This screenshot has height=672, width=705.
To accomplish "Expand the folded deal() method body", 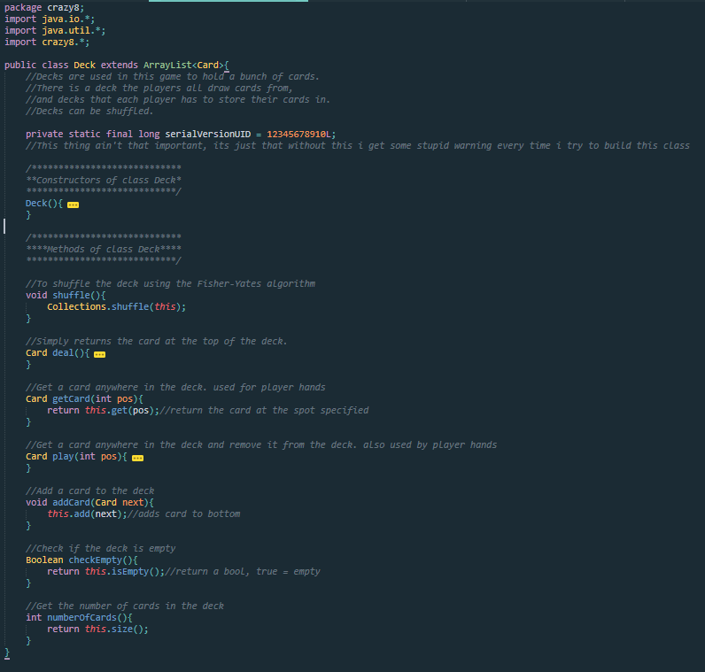I will tap(99, 353).
